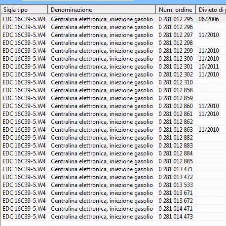Select row with order 0 281 013 672
Screen dimensions: 226x226
click(113, 201)
